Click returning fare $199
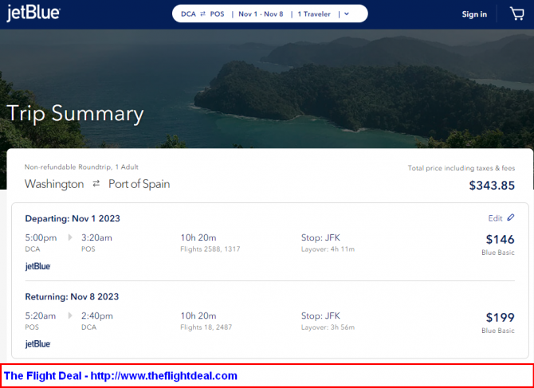 500,318
